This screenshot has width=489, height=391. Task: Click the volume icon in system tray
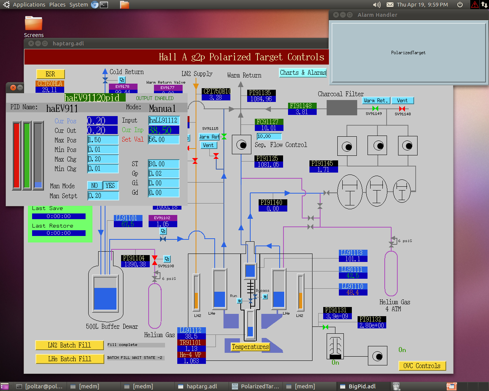377,5
